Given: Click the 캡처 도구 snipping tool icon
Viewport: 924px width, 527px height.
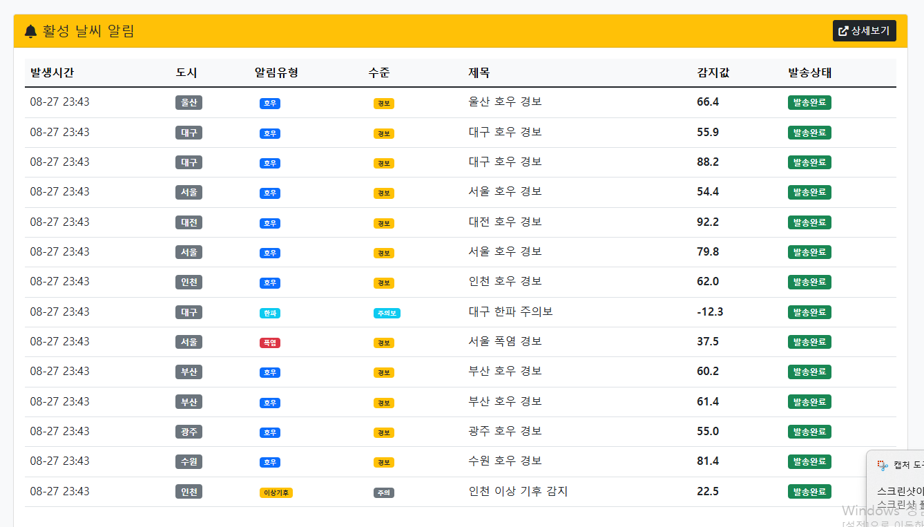Looking at the screenshot, I should pos(882,465).
